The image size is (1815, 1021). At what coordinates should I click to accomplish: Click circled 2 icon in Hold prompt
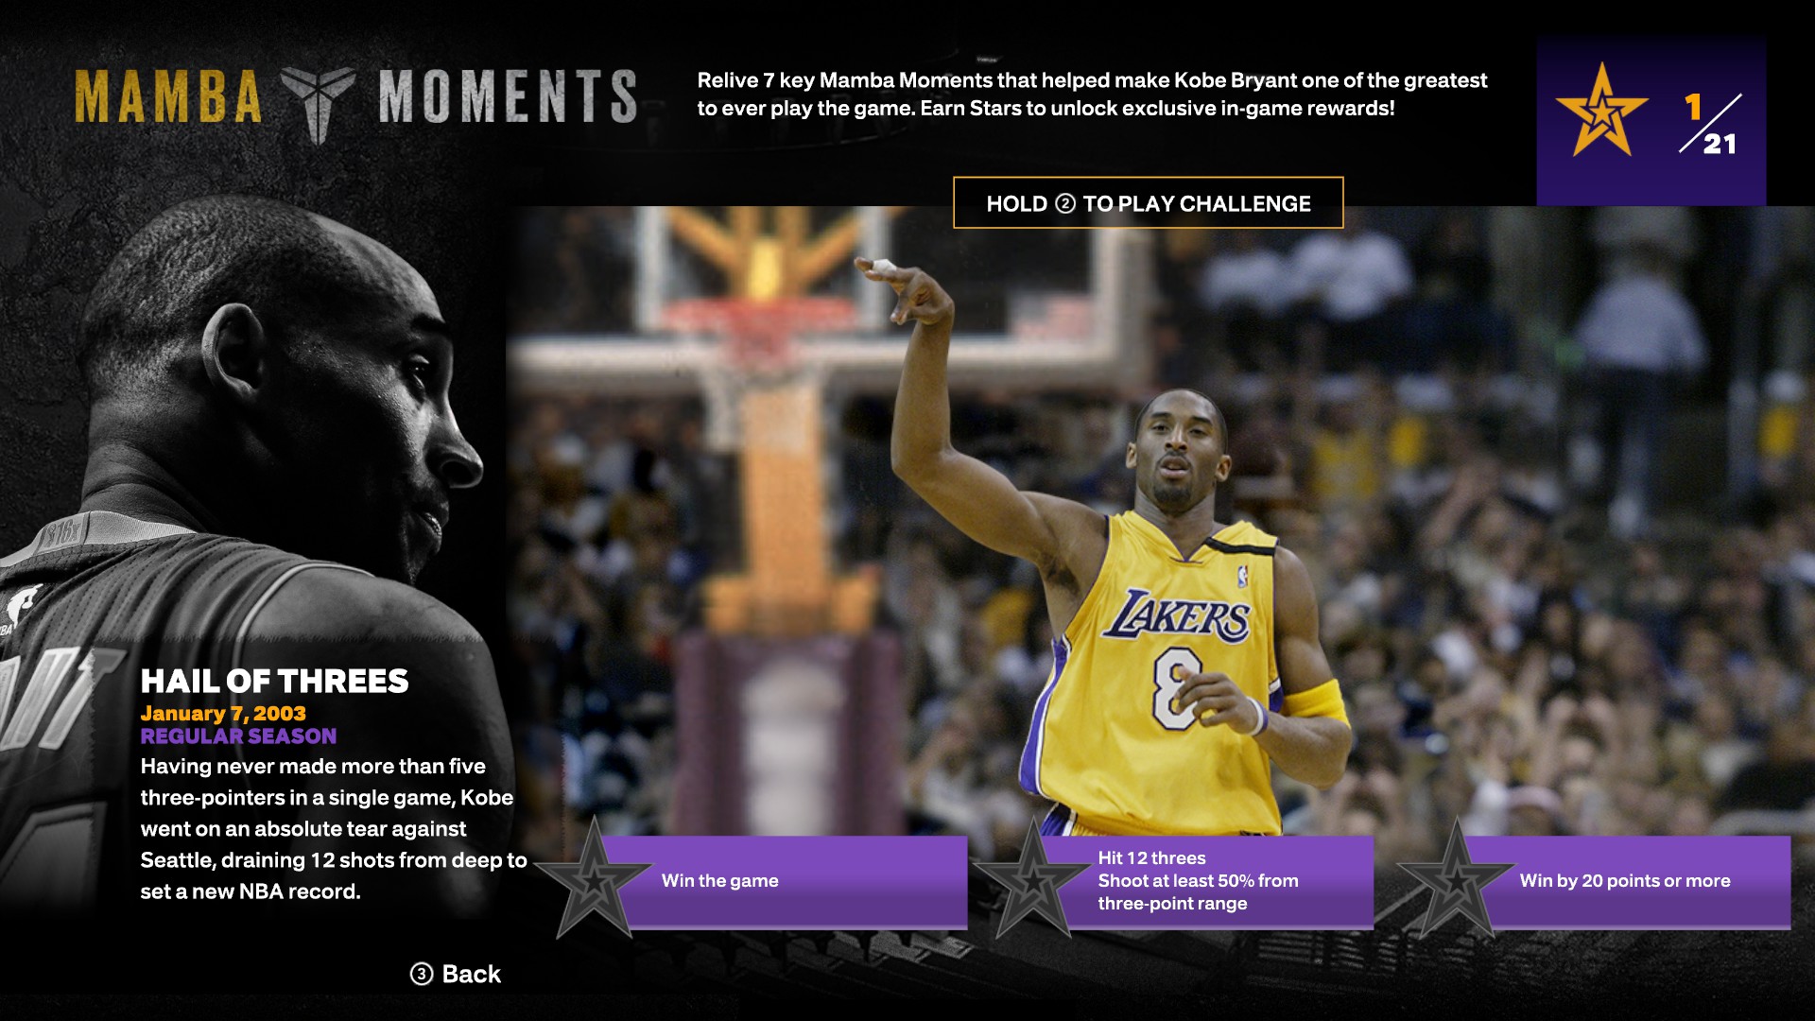pyautogui.click(x=1065, y=203)
